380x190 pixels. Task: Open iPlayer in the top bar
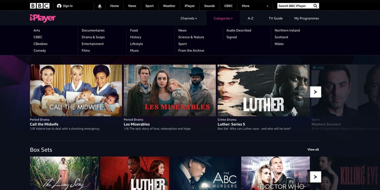pyautogui.click(x=190, y=6)
